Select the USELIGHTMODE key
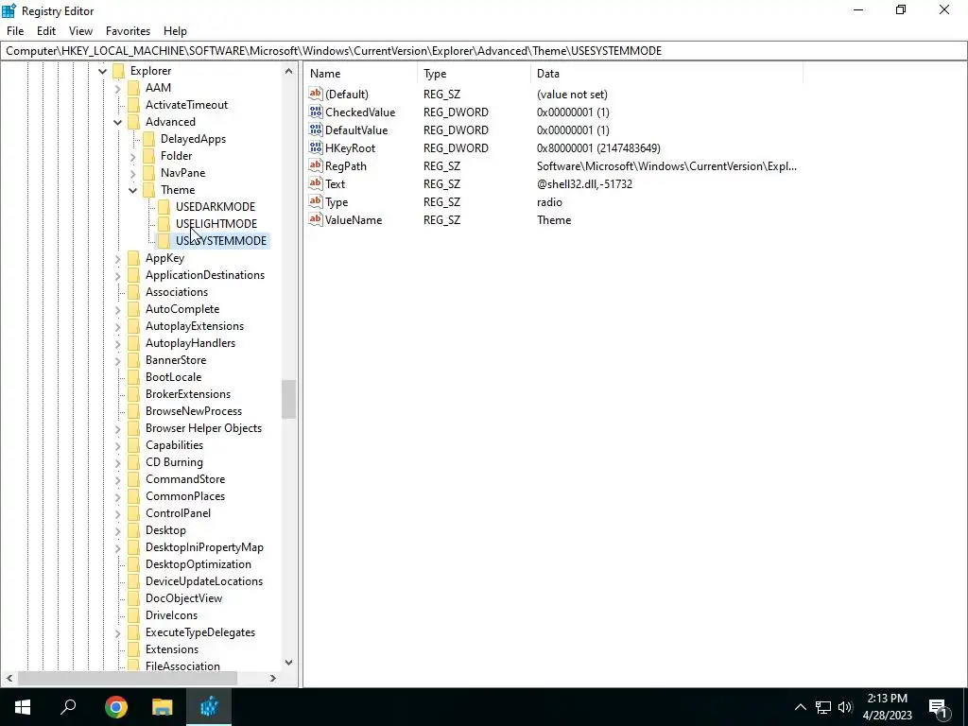This screenshot has height=726, width=968. [216, 223]
